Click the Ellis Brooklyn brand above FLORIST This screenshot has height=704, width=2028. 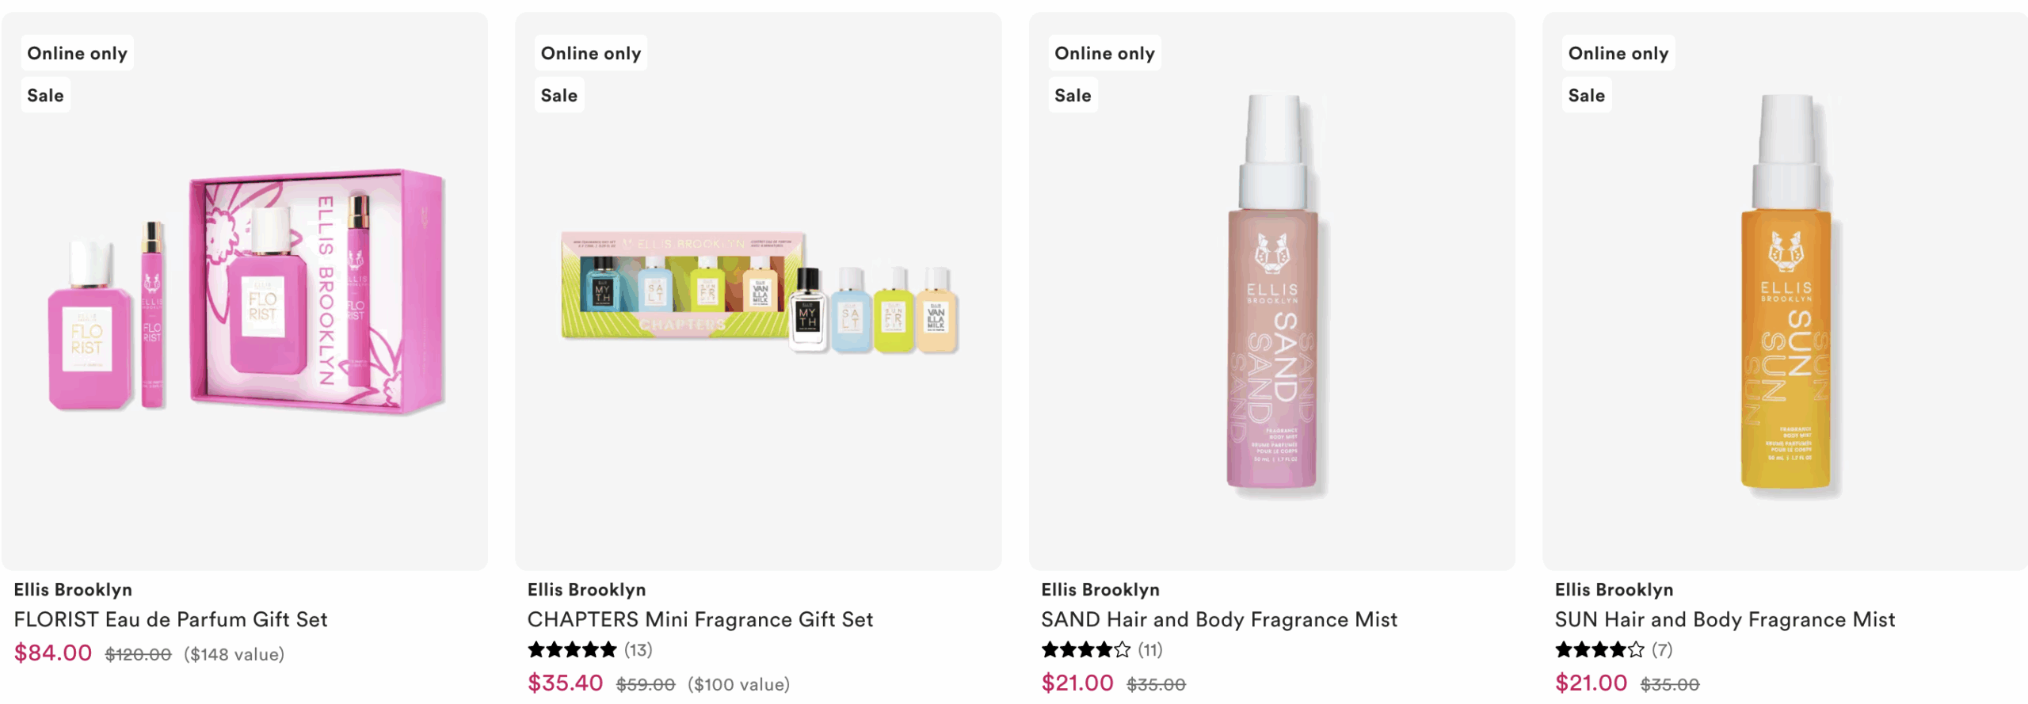73,590
